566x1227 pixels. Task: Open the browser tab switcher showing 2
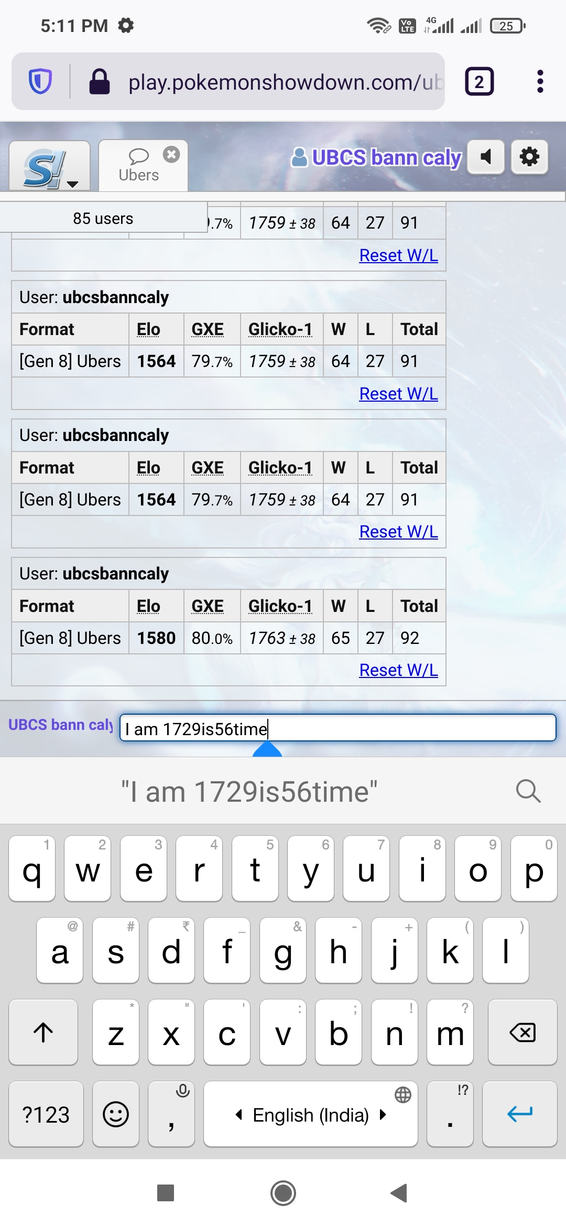(x=479, y=81)
